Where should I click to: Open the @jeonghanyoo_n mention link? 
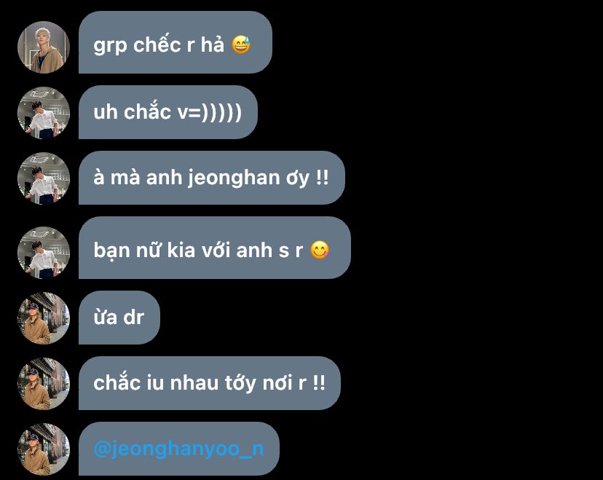(179, 449)
